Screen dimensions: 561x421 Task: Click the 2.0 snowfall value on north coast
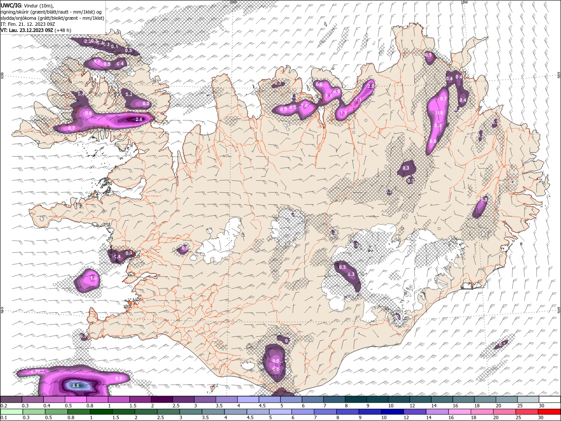coord(371,86)
